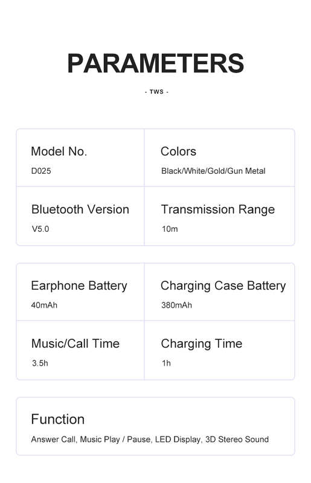Click the Model No. label
The height and width of the screenshot is (483, 311).
(x=59, y=152)
